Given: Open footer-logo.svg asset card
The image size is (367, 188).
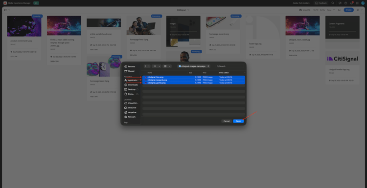Looking at the screenshot, I should click(263, 37).
